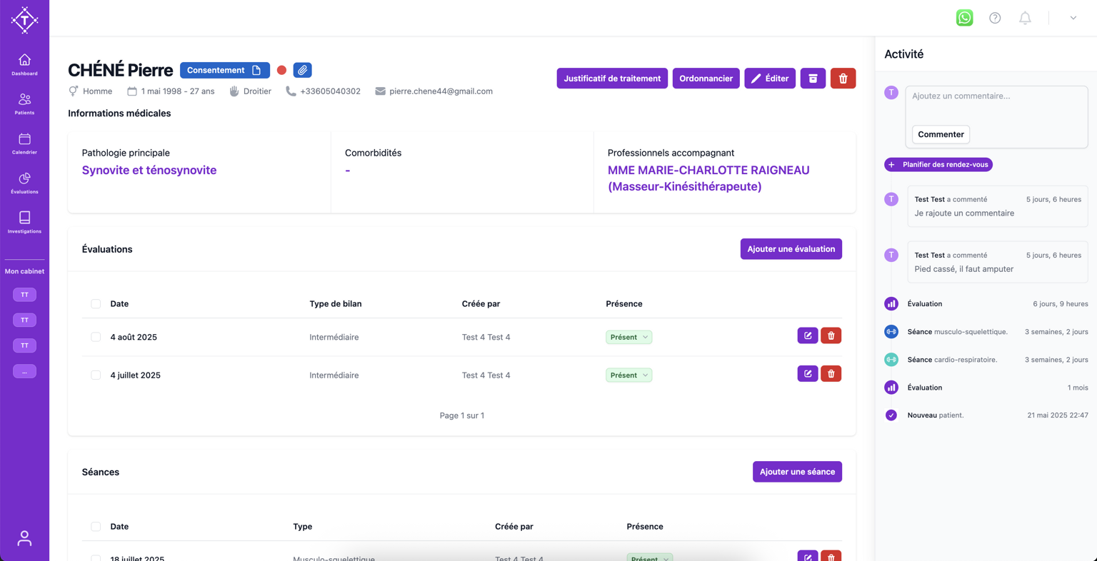Image resolution: width=1097 pixels, height=561 pixels.
Task: Open the paperclip attachments icon
Action: tap(303, 70)
